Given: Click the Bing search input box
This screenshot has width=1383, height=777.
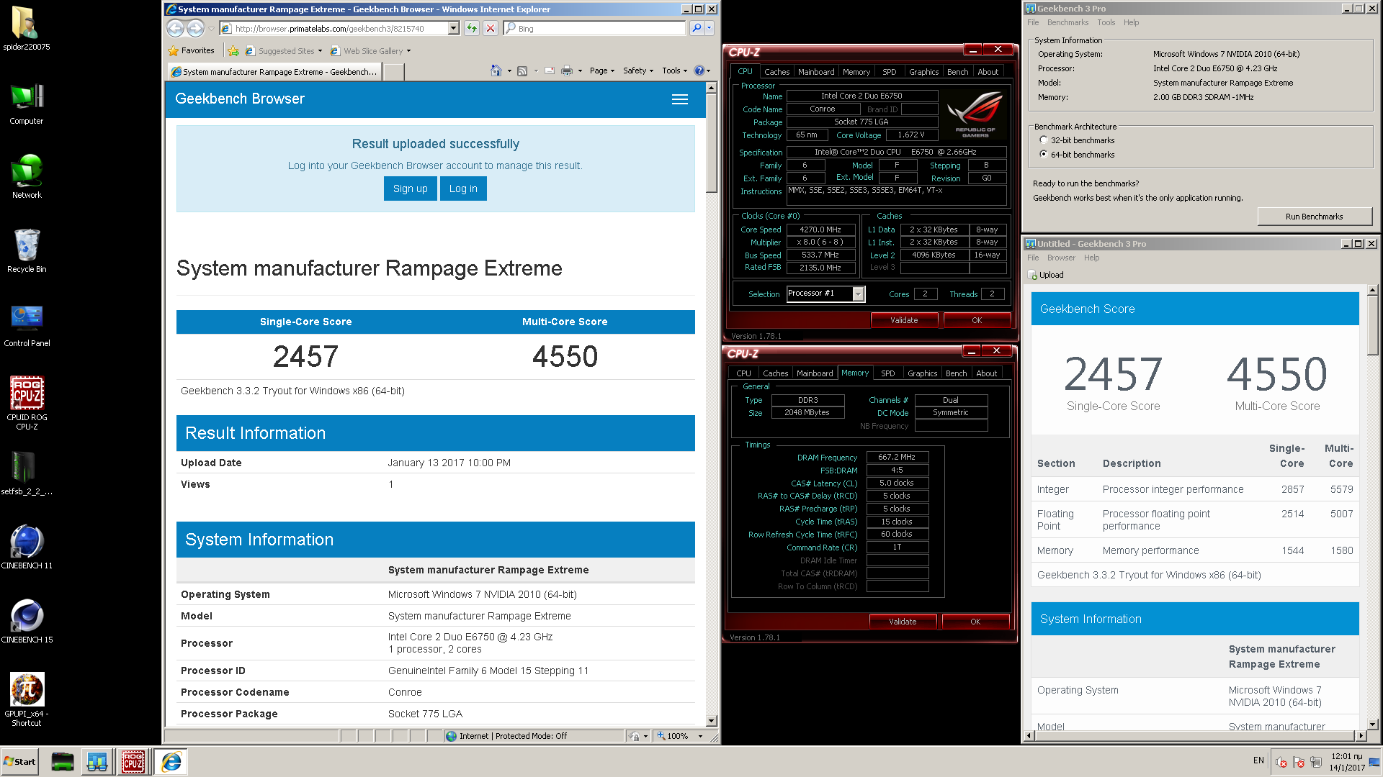Looking at the screenshot, I should (594, 28).
